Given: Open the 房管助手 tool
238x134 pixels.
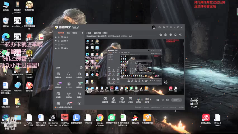Looking at the screenshot, I should [69, 75].
